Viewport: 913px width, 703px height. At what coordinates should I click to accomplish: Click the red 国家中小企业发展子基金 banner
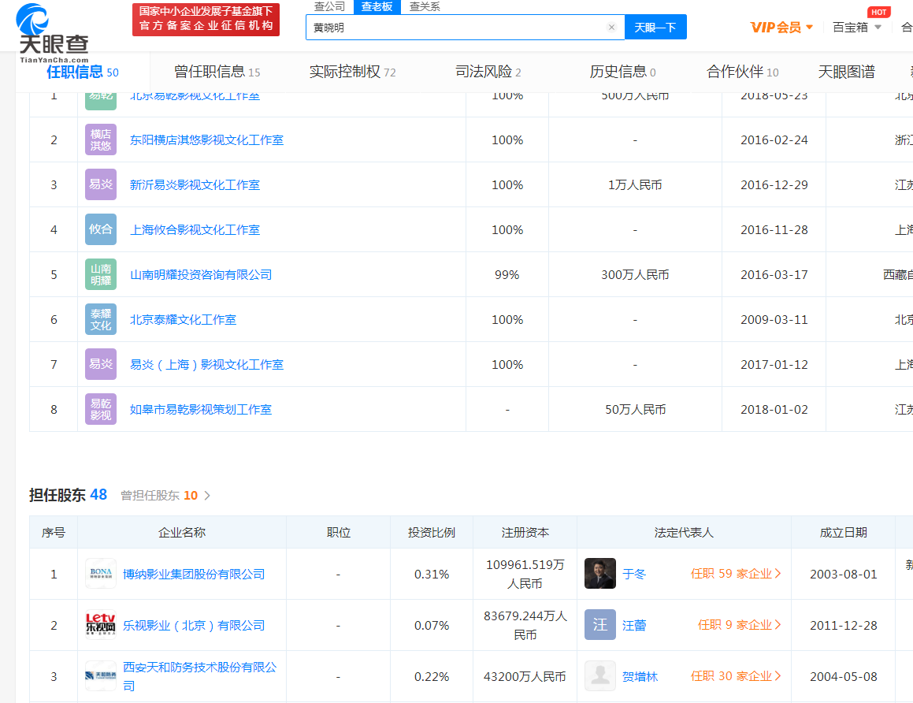206,19
